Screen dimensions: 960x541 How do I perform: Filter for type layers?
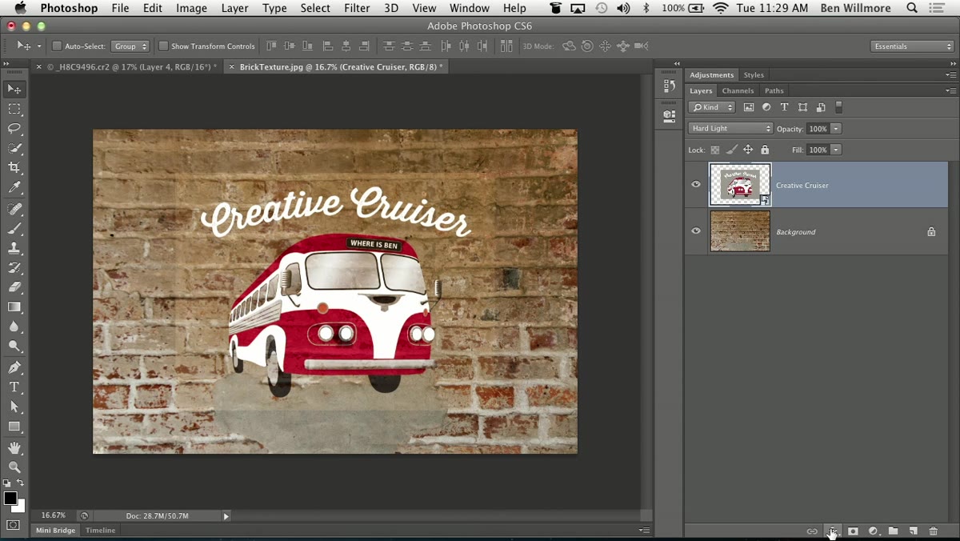784,107
